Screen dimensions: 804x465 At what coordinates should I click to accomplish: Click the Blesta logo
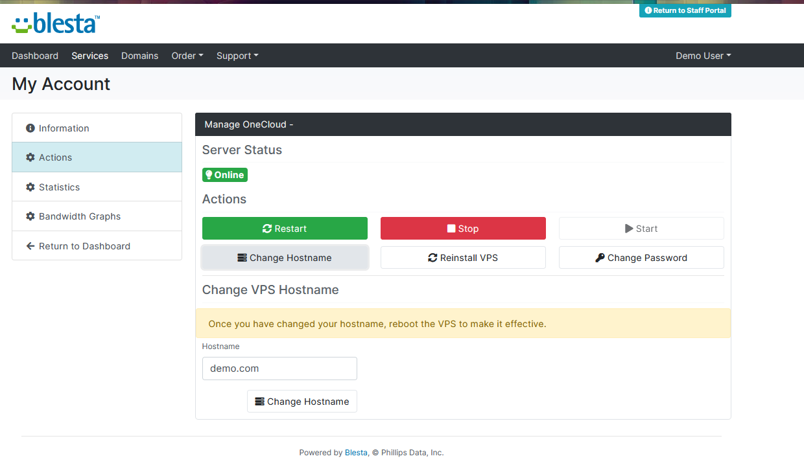click(x=56, y=23)
